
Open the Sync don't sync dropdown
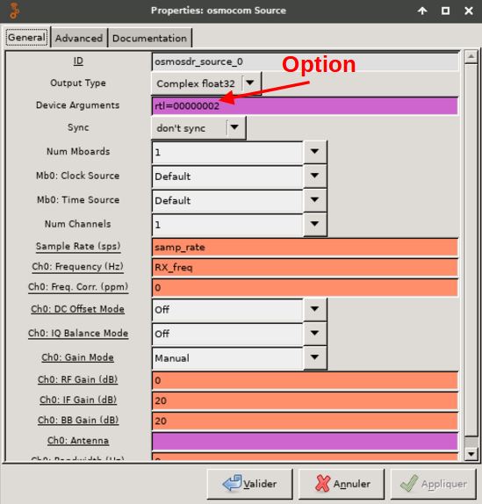coord(198,128)
